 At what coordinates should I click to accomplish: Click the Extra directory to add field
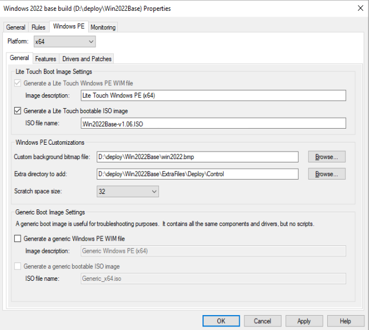click(x=197, y=174)
